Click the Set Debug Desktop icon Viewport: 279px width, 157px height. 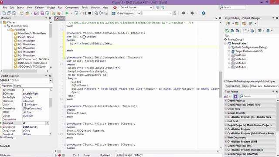tap(163, 7)
